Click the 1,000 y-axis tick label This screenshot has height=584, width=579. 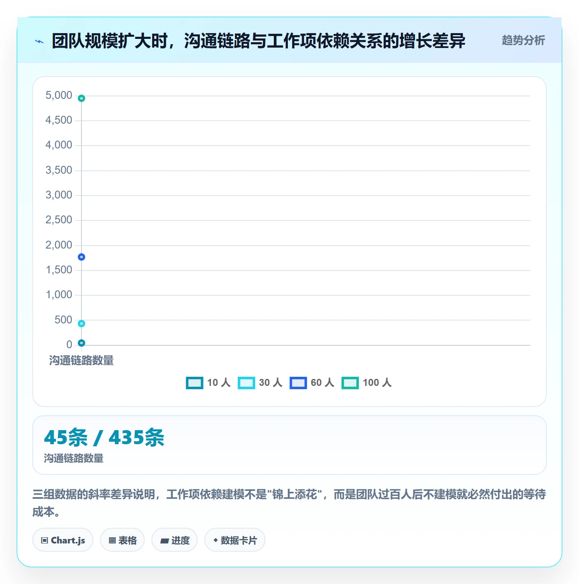(59, 295)
